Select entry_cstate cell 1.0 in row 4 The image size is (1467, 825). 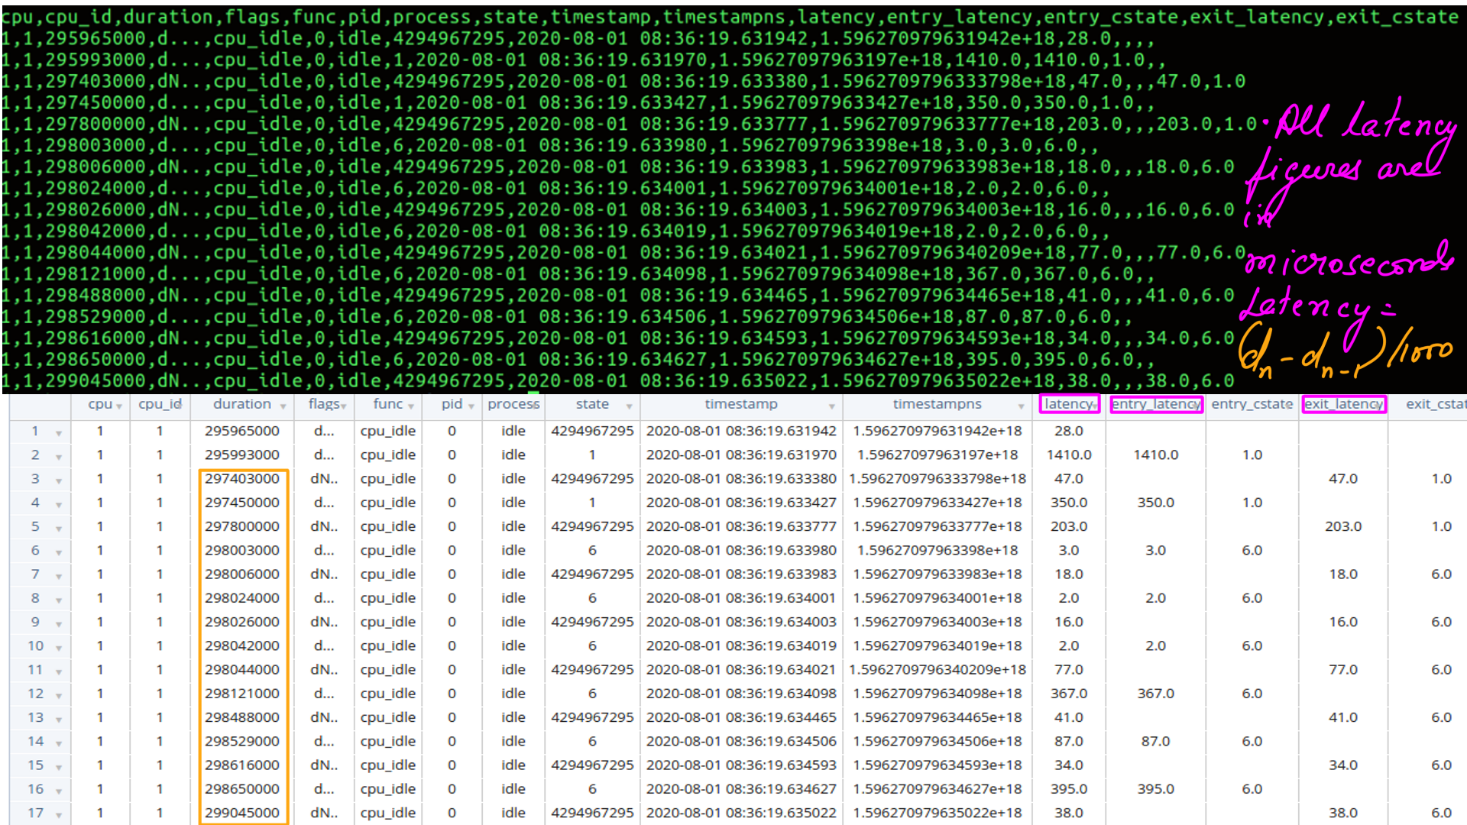pyautogui.click(x=1252, y=503)
